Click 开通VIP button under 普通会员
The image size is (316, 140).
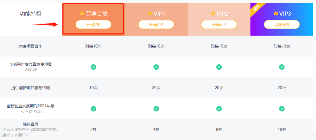[x=93, y=24]
